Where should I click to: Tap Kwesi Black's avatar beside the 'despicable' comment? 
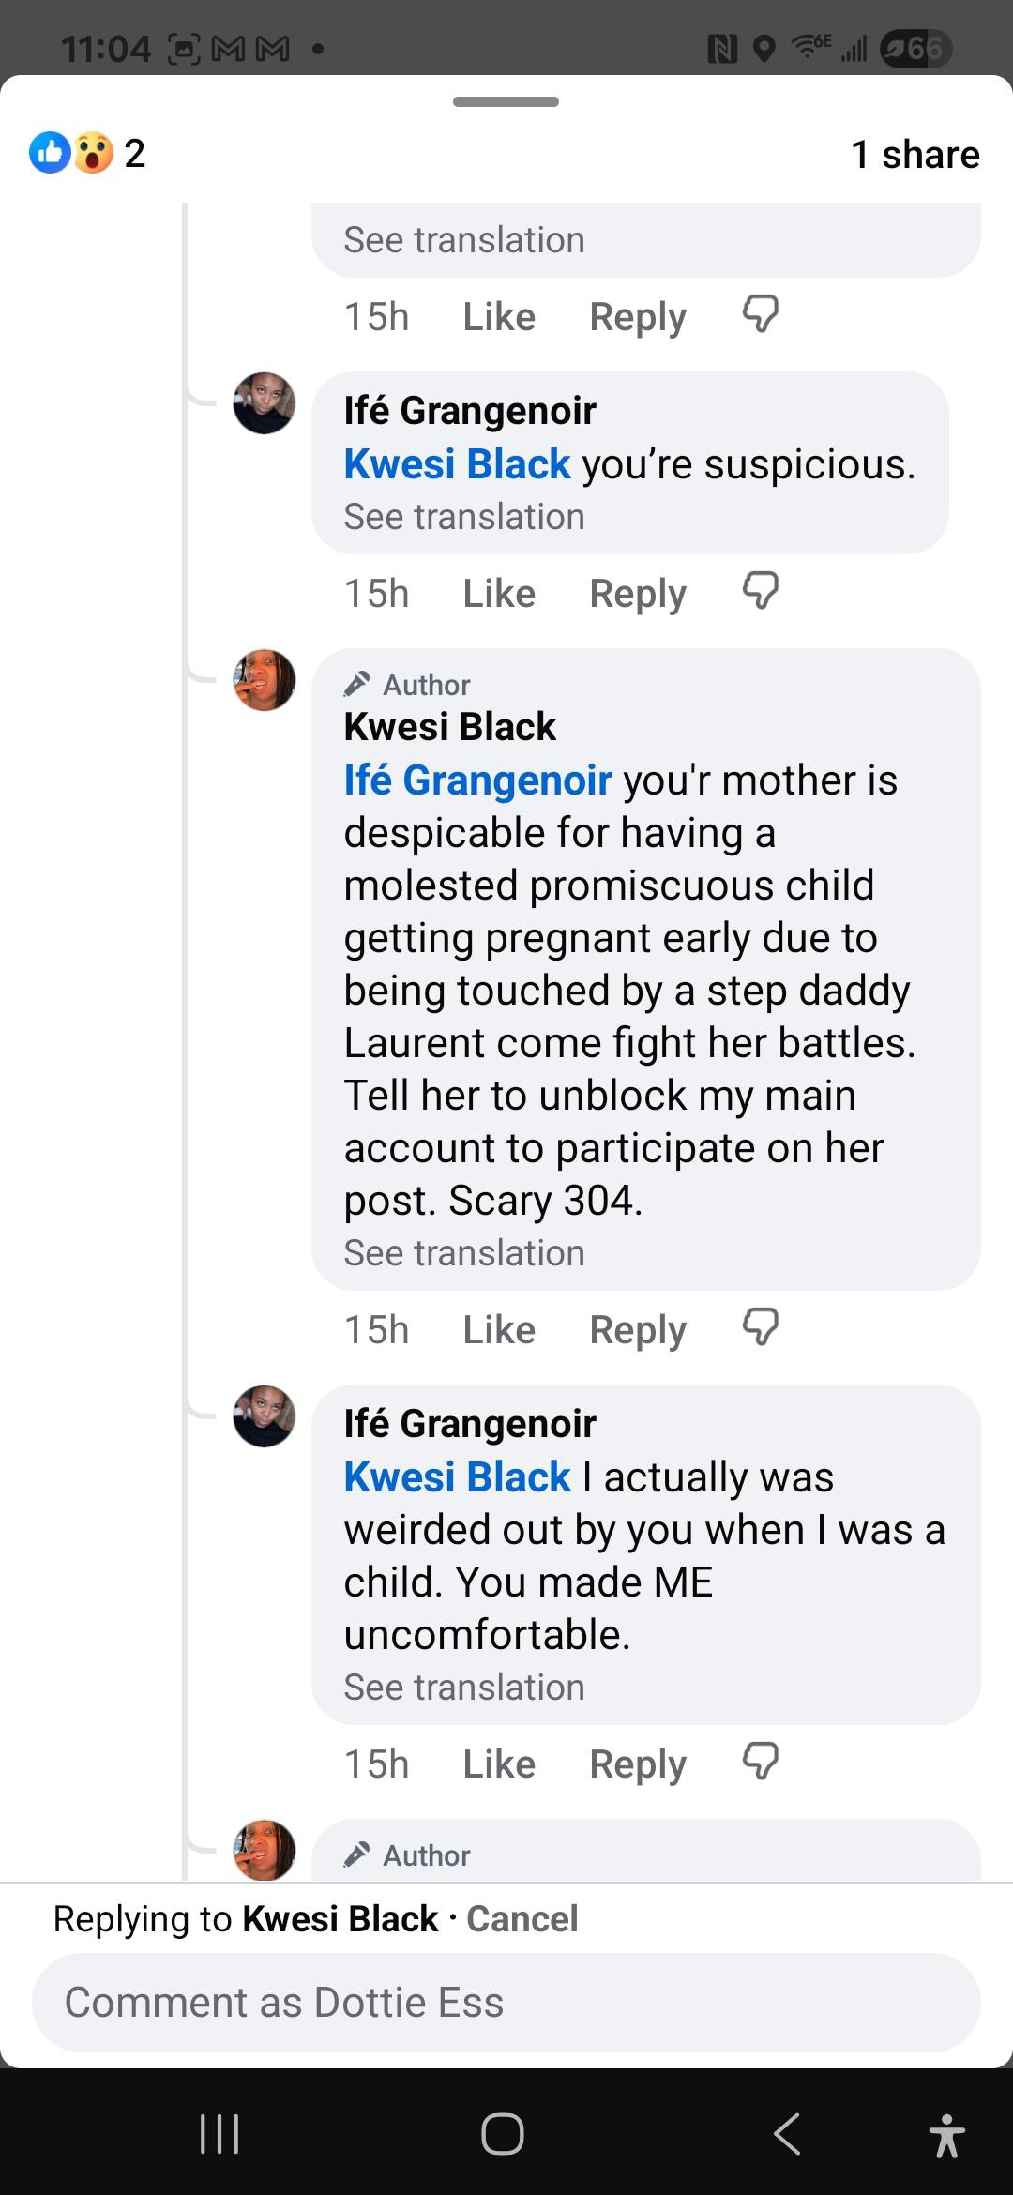264,680
